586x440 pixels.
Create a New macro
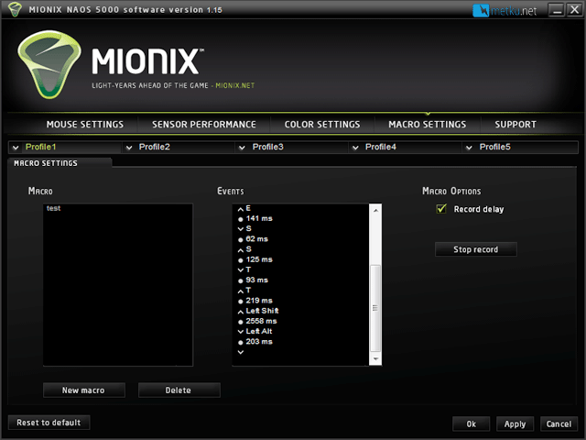83,390
